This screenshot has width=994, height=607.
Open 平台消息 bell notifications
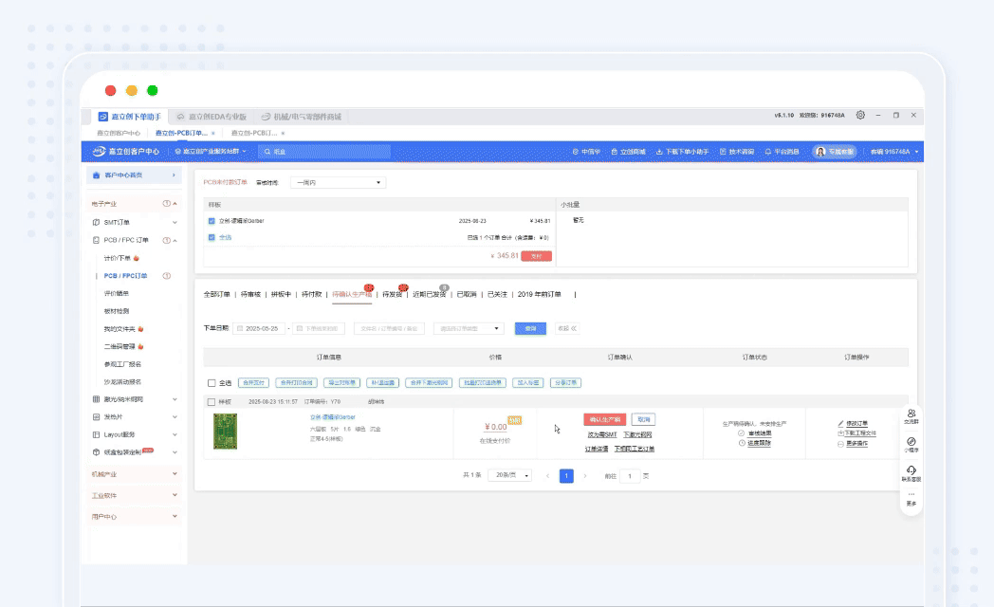[768, 152]
